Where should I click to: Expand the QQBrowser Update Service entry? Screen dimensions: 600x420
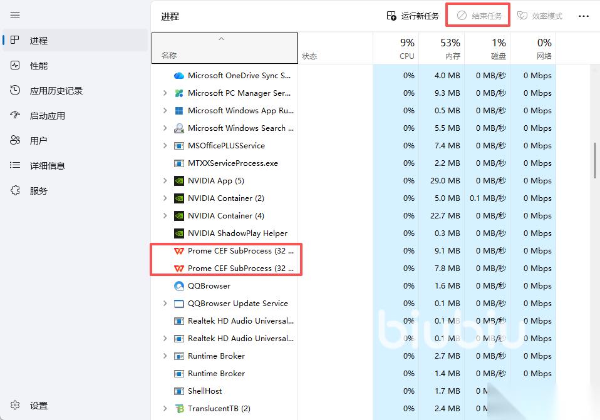coord(165,304)
